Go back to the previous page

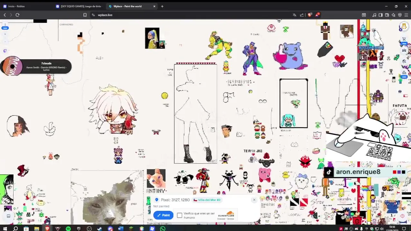(x=5, y=15)
